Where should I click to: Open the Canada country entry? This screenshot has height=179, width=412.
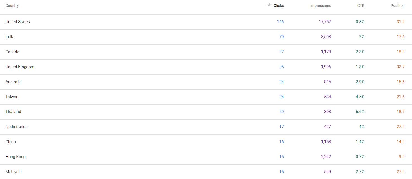13,52
